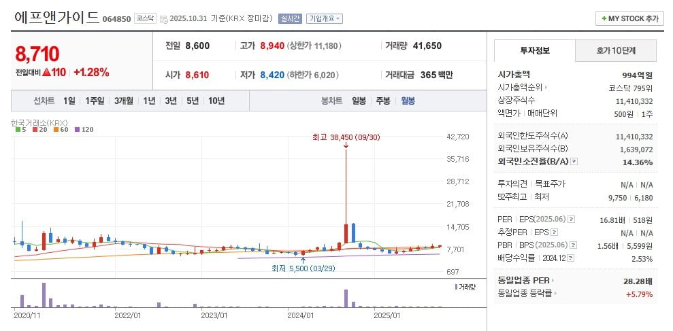Screen dimensions: 673x331
Task: Click the purple 120-period moving average legend swatch
Action: (x=78, y=130)
